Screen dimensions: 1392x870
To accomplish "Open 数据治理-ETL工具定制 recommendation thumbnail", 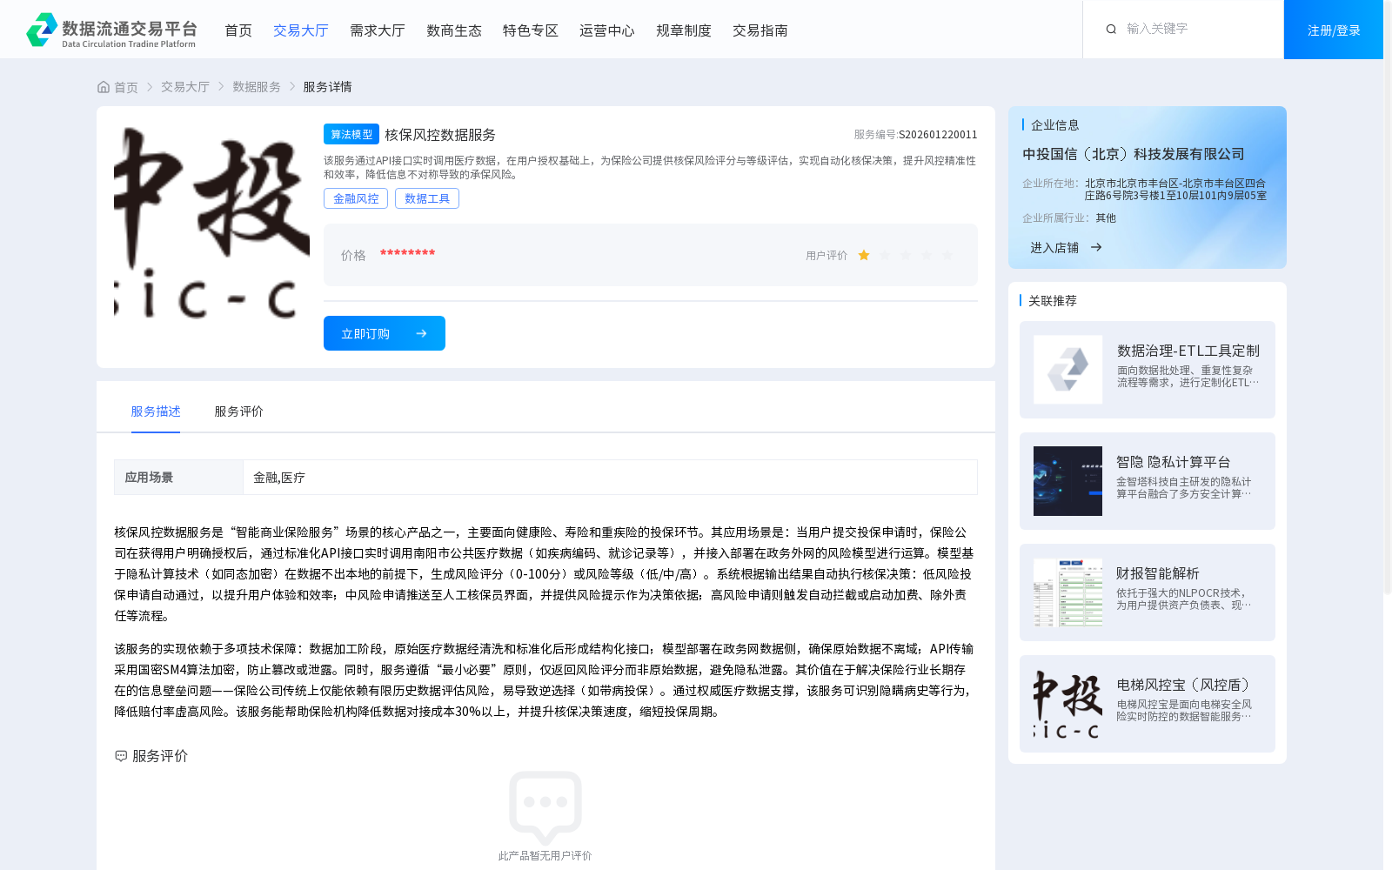I will pos(1067,370).
